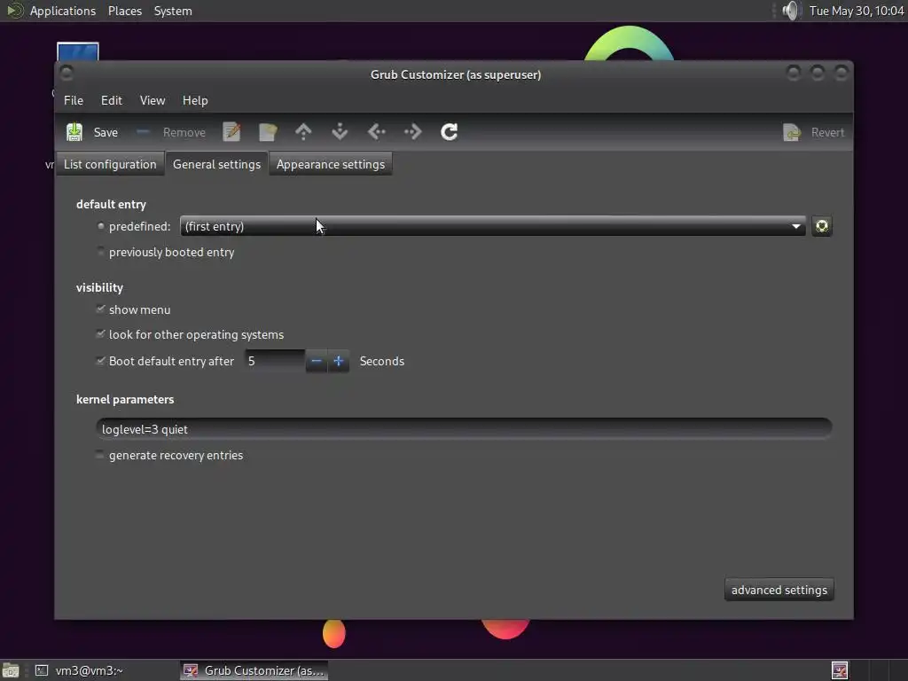The image size is (908, 681).
Task: Click the Save icon in toolbar
Action: 74,132
